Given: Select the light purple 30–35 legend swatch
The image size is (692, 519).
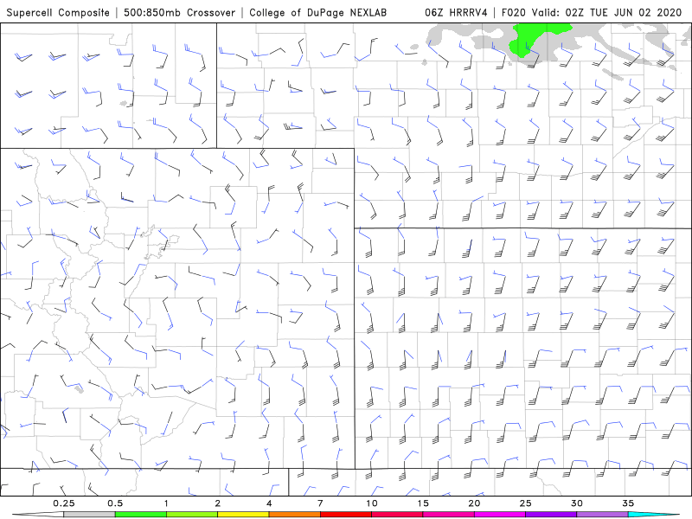Looking at the screenshot, I should click(x=602, y=515).
